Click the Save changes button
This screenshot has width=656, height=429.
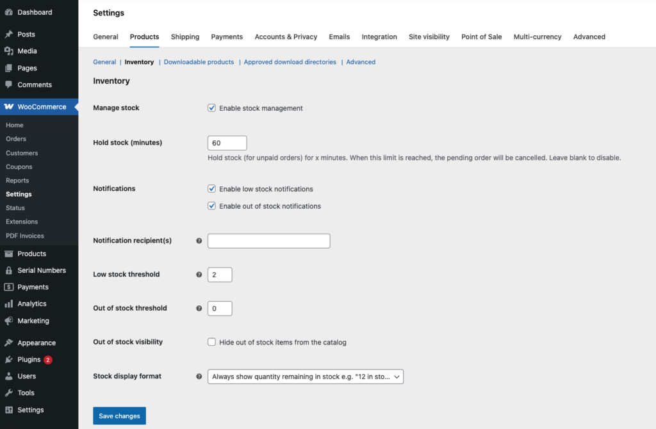point(119,416)
